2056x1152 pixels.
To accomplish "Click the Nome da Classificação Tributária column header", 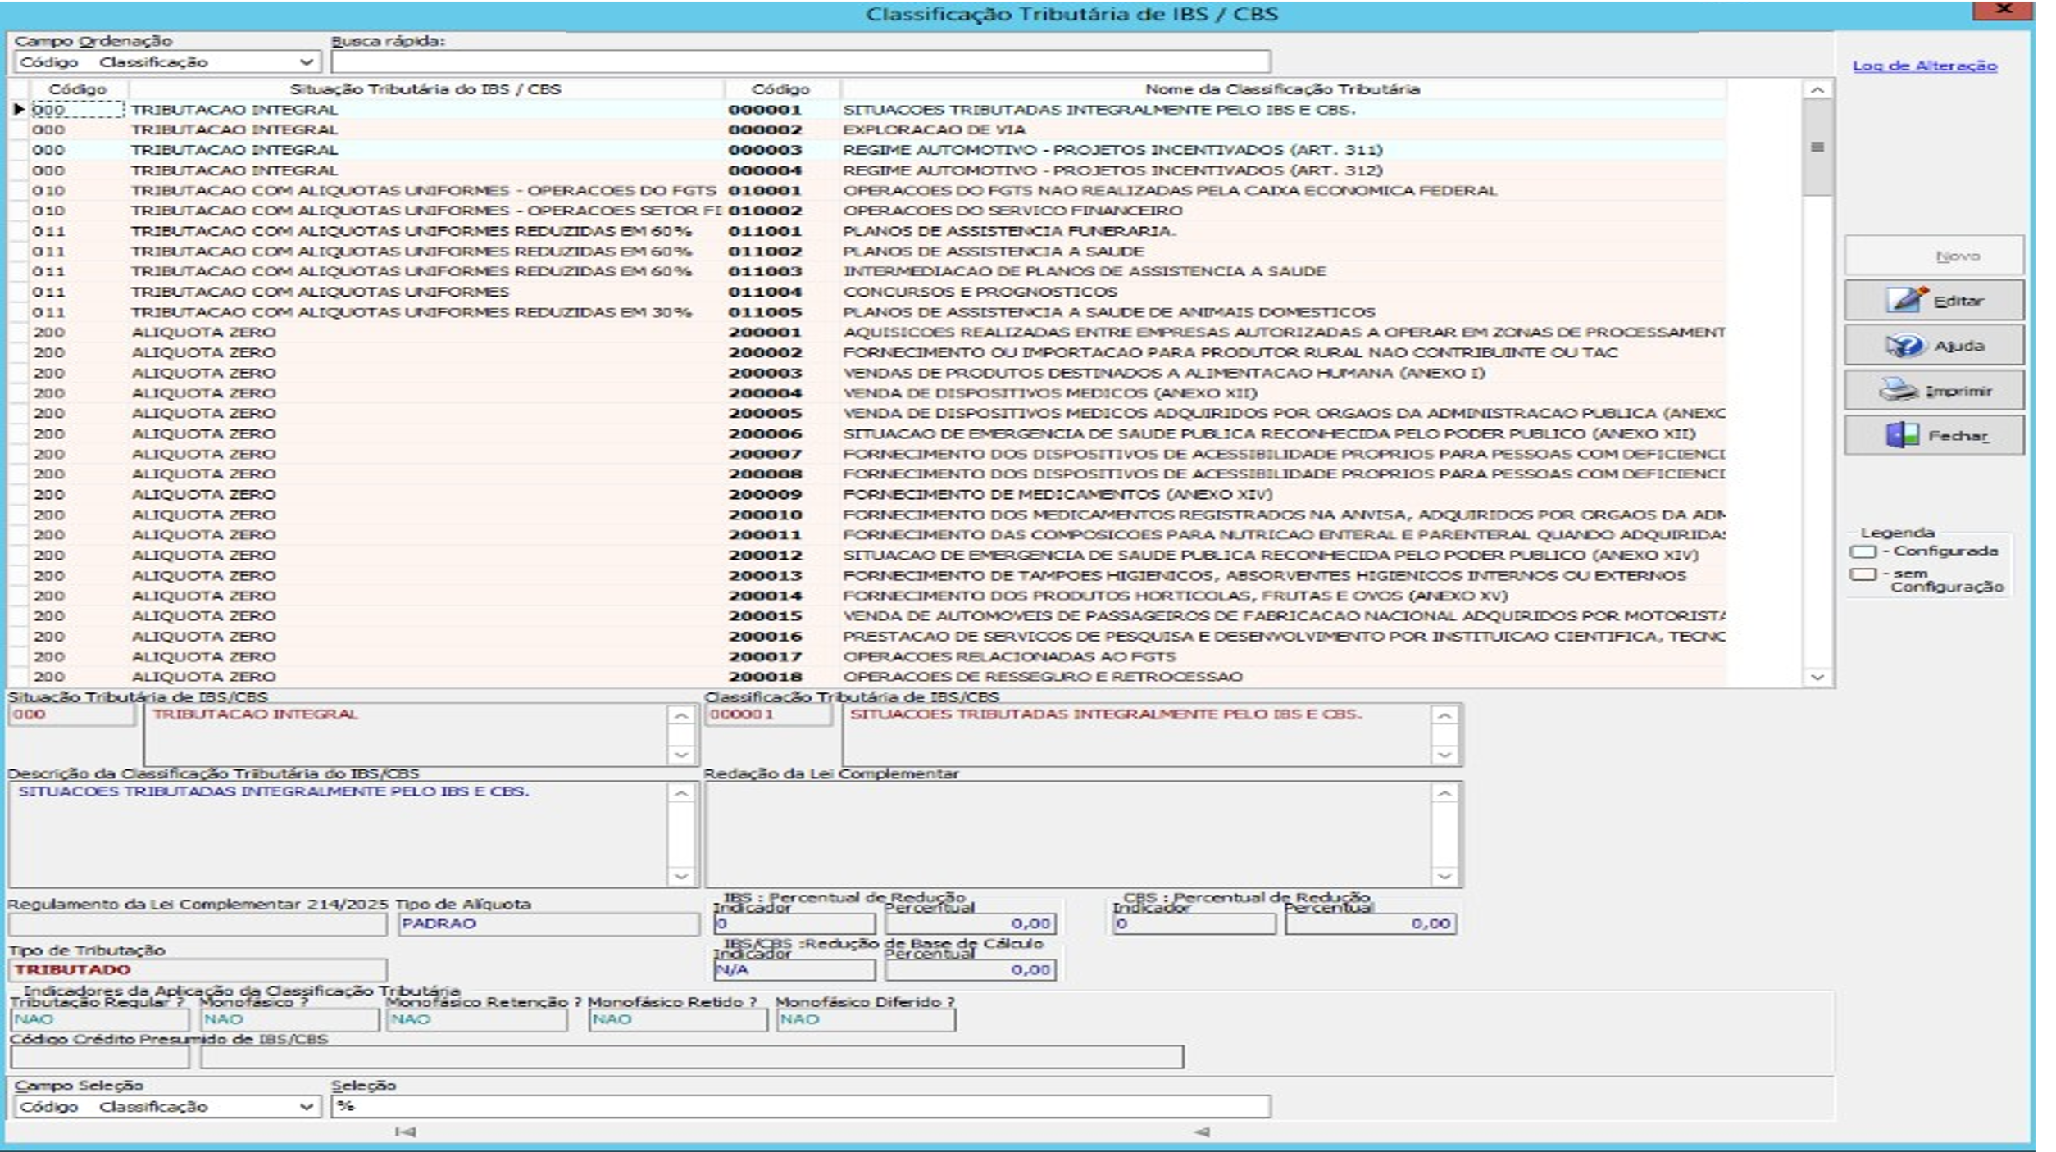I will click(1281, 88).
